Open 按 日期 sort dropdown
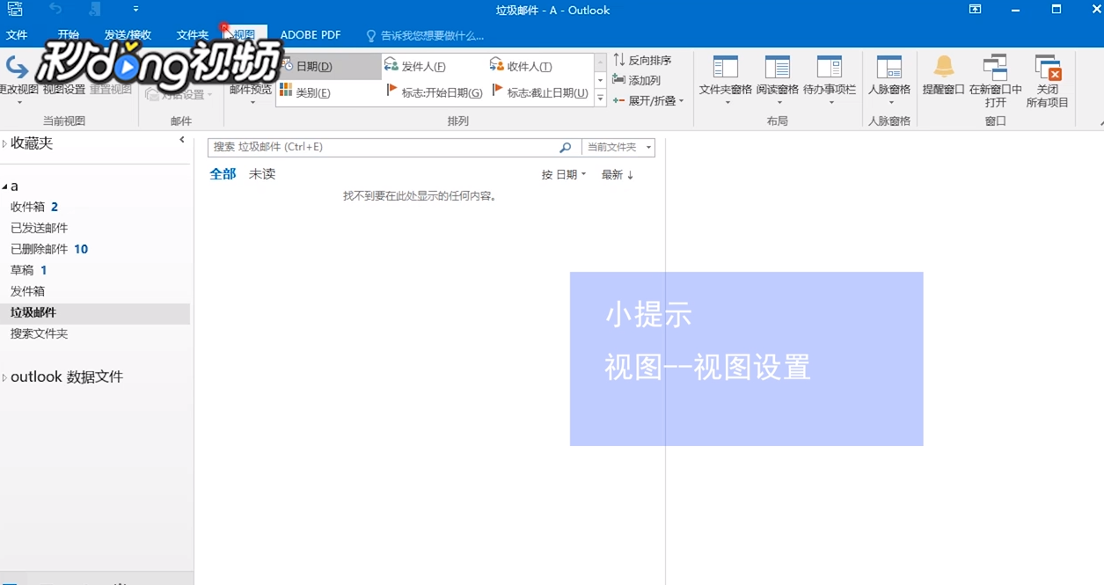The height and width of the screenshot is (585, 1104). coord(564,175)
